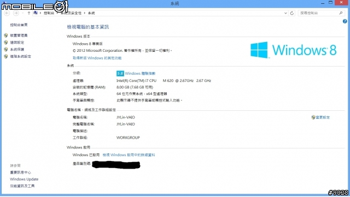Open 裝置管理員 in sidebar
350x197 pixels.
click(19, 35)
